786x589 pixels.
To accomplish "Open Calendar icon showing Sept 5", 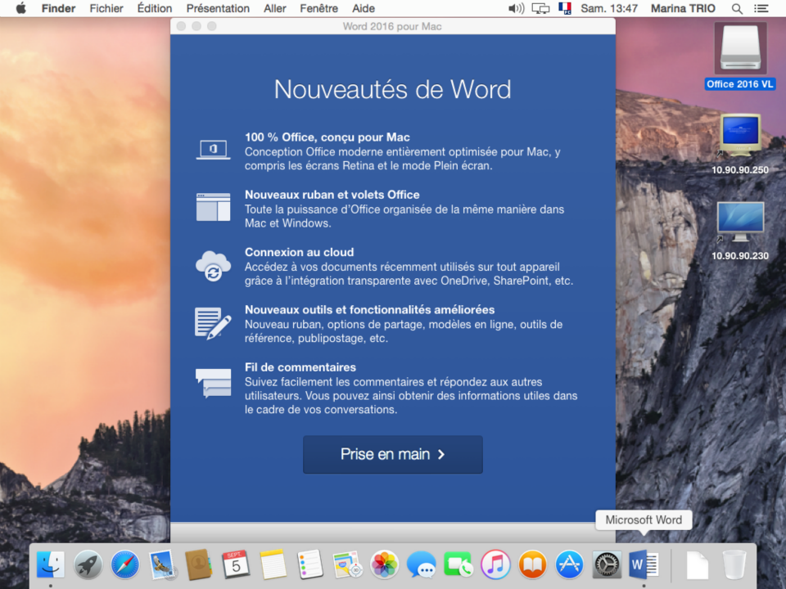I will 236,564.
